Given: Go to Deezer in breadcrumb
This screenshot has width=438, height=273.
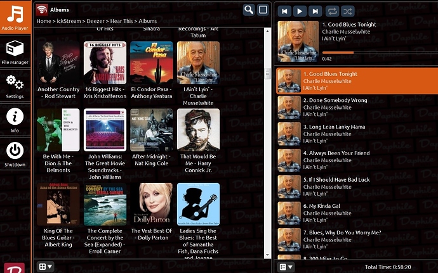Looking at the screenshot, I should [95, 21].
